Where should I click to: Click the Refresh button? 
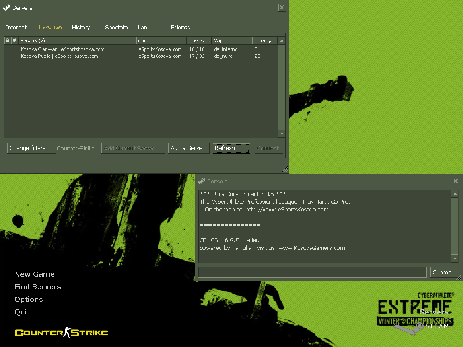point(231,148)
